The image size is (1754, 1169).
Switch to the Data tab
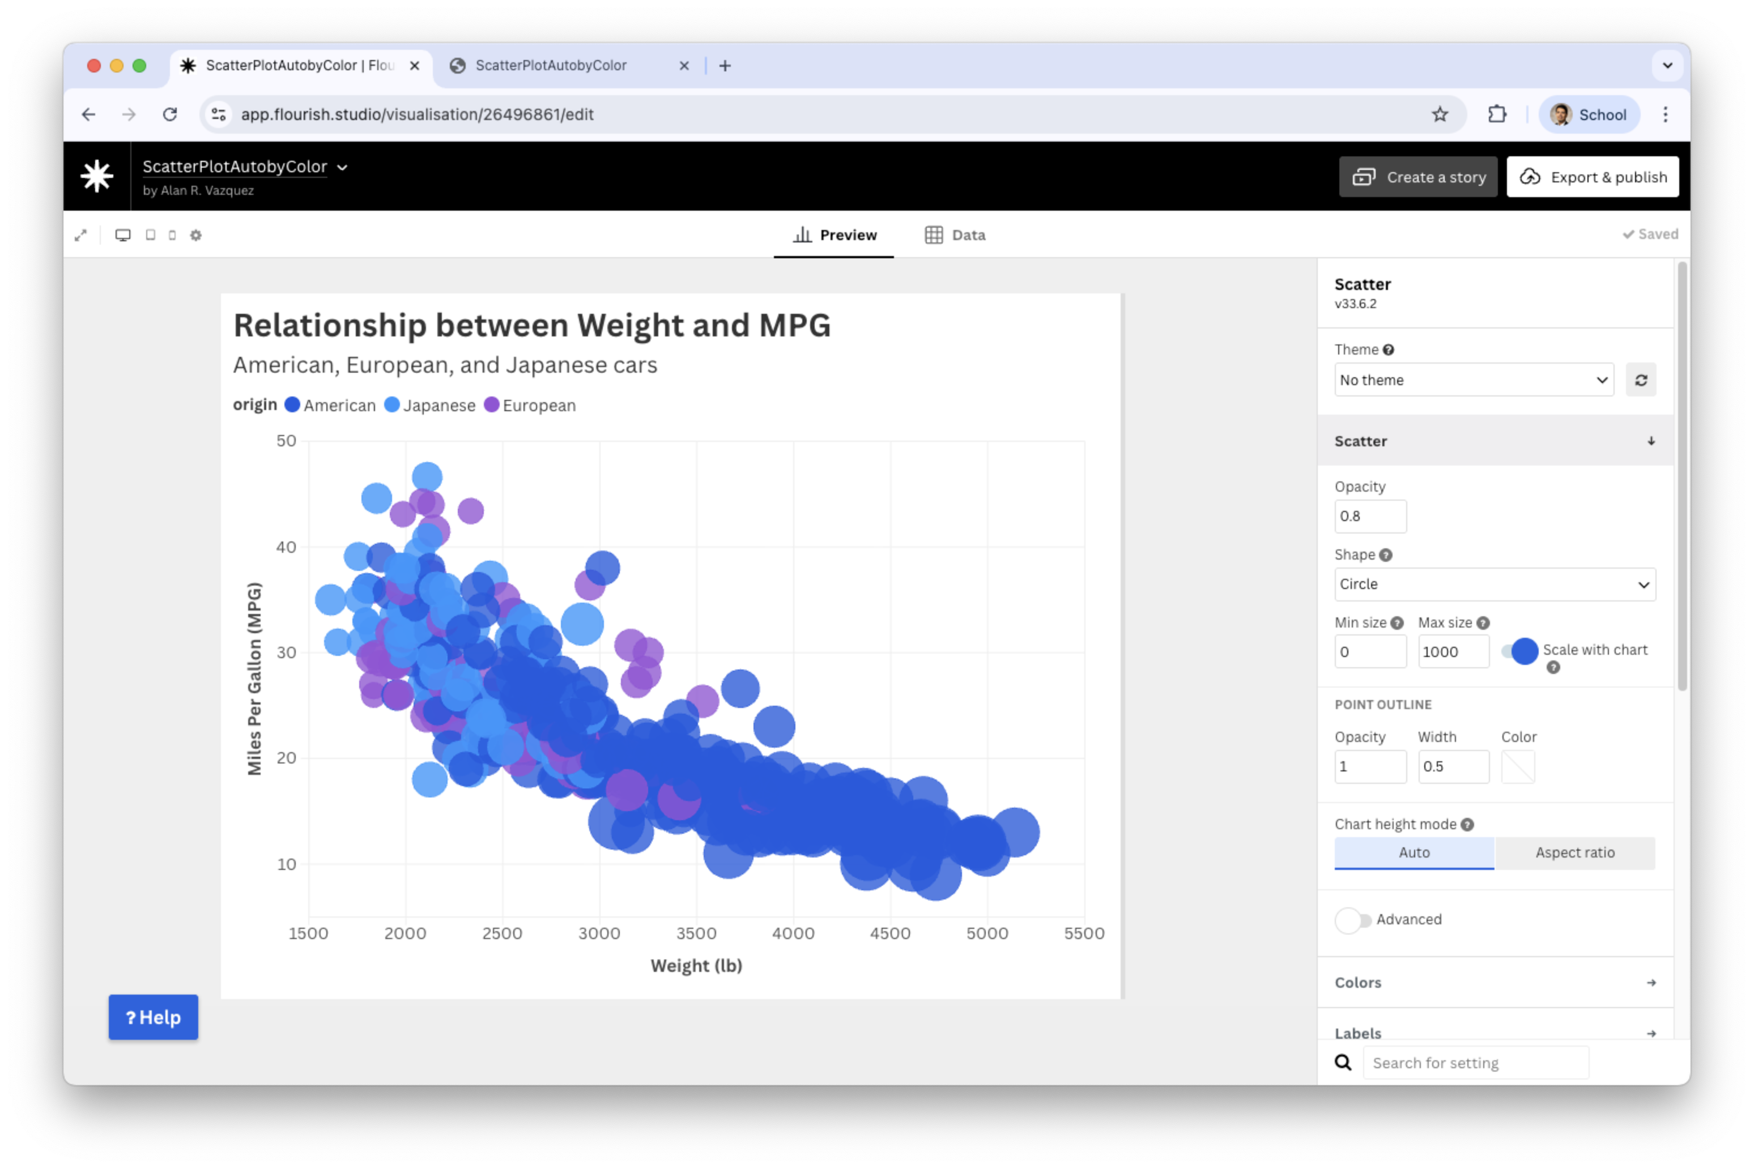tap(955, 236)
